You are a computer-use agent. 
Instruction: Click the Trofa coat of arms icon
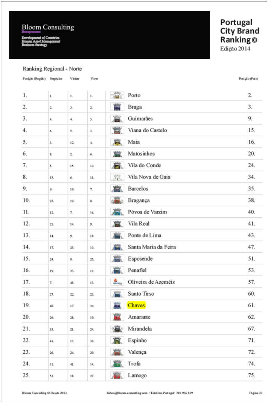pyautogui.click(x=117, y=363)
